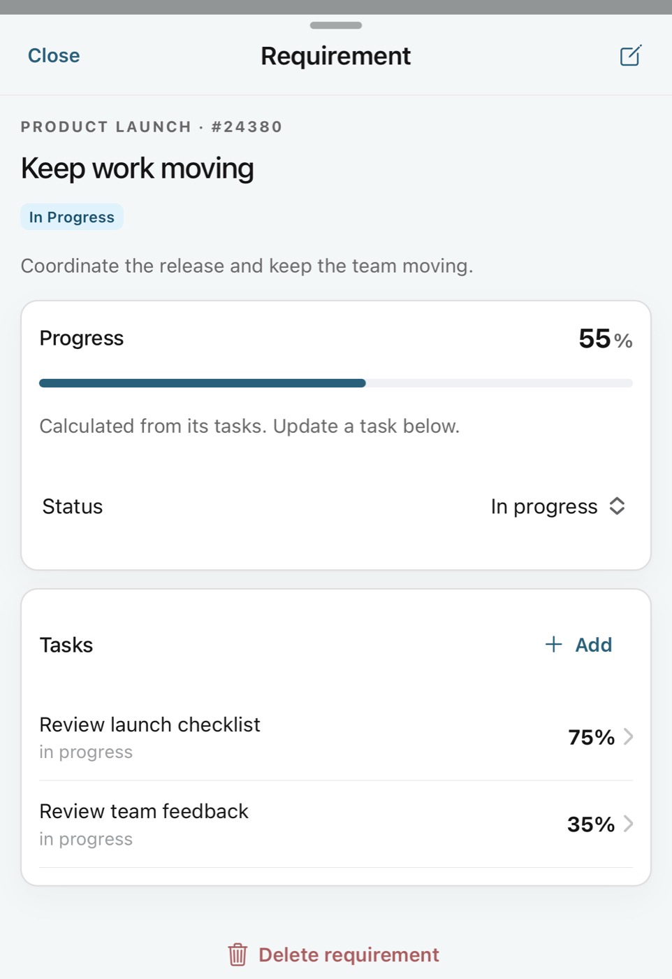Click the trash can icon

[238, 955]
